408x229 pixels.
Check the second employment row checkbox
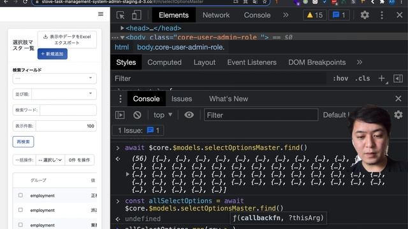[x=20, y=210]
